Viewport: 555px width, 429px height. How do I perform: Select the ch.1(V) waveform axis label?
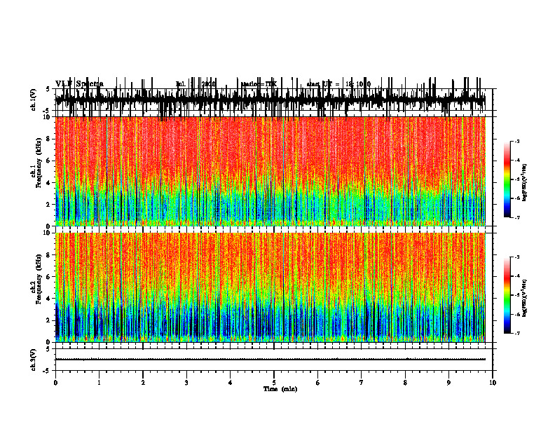pyautogui.click(x=34, y=100)
